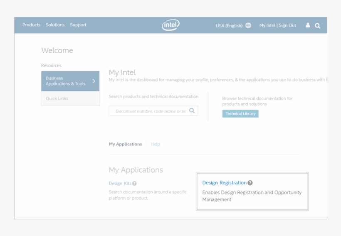This screenshot has height=236, width=341.
Task: Open the Design Kits link
Action: point(120,183)
